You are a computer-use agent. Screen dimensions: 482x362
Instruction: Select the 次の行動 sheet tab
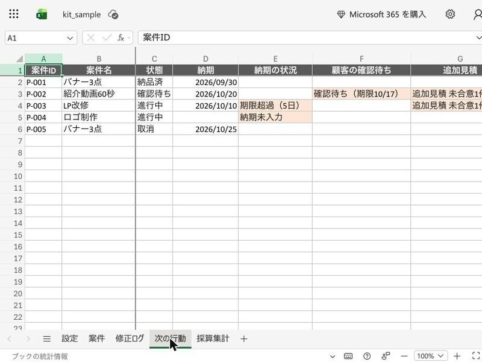click(x=171, y=338)
